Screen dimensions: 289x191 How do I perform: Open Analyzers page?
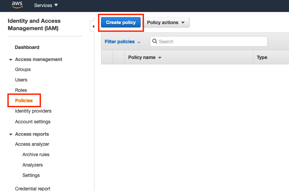(33, 165)
